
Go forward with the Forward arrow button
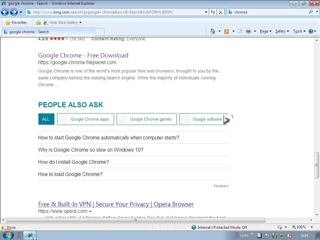(x=14, y=12)
